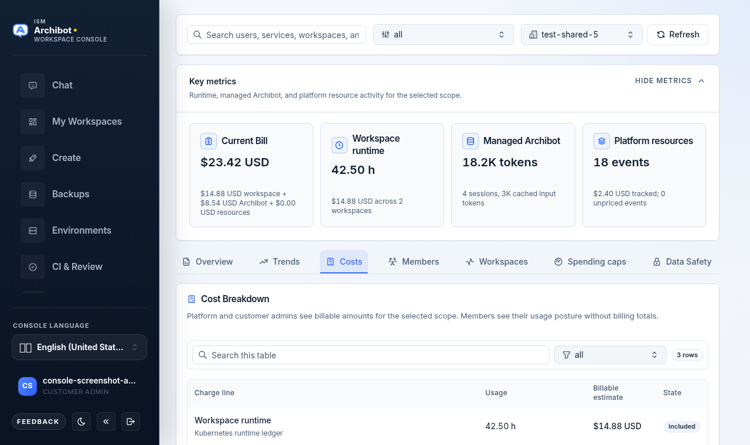The image size is (750, 445).
Task: Click the '$14.88 USD' billable estimate cell
Action: click(617, 426)
